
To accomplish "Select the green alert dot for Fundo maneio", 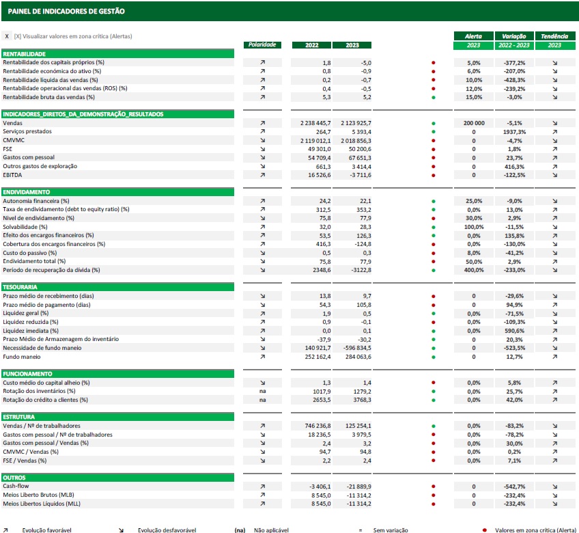I will [433, 357].
